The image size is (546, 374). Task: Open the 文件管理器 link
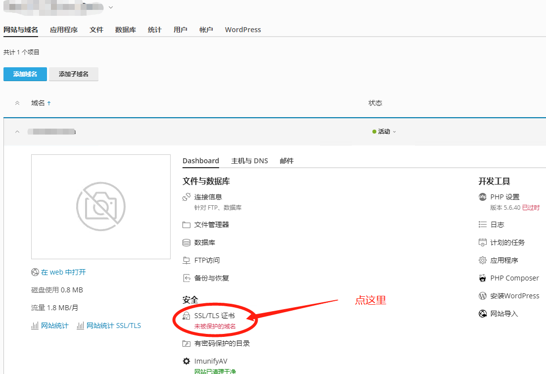[212, 225]
